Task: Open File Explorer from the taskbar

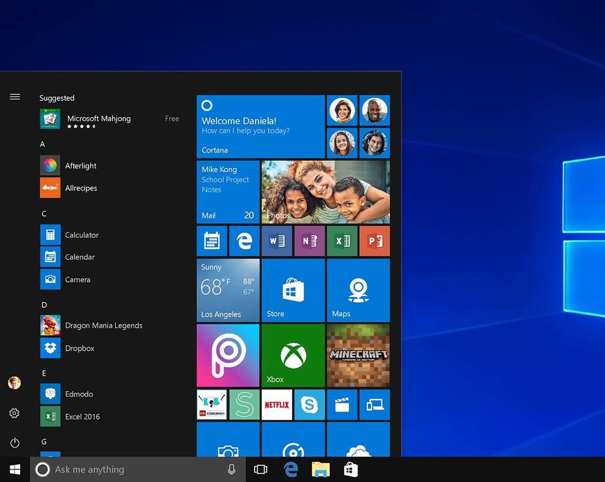Action: coord(321,470)
